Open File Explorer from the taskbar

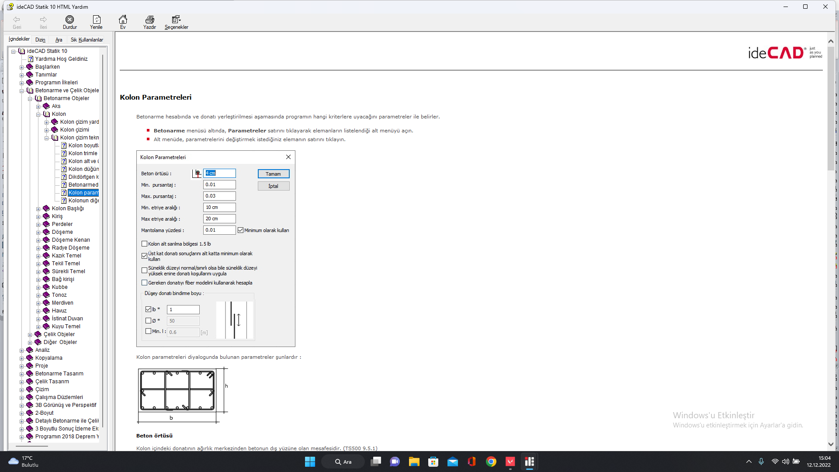414,462
